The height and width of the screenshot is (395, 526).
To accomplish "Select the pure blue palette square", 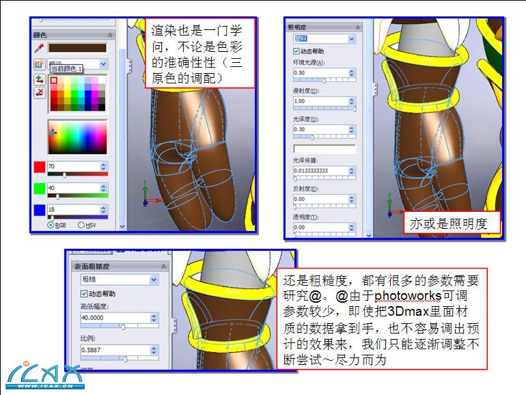I will tap(88, 94).
